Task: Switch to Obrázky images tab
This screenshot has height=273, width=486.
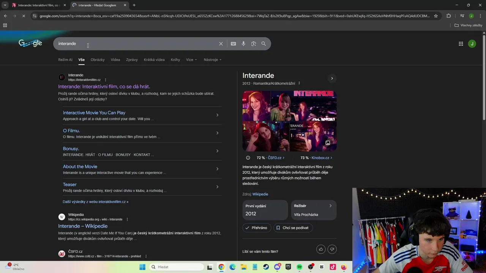Action: pyautogui.click(x=98, y=60)
